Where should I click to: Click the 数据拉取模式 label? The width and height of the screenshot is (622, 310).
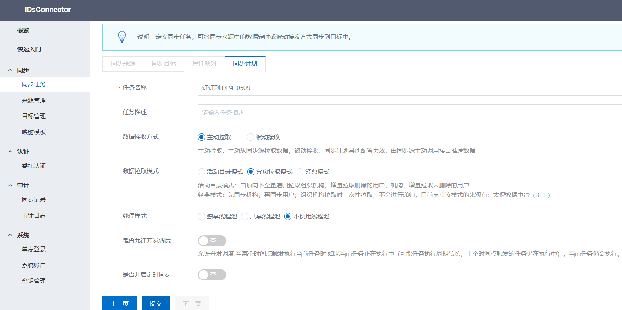(141, 171)
